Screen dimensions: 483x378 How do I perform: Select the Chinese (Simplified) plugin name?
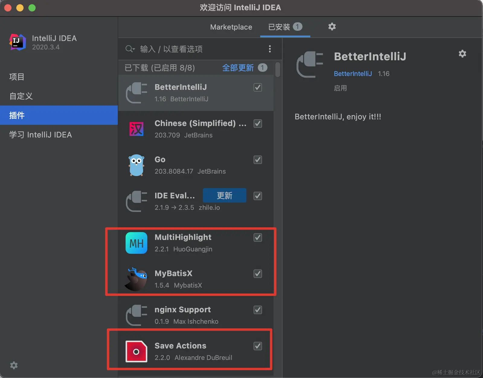200,123
